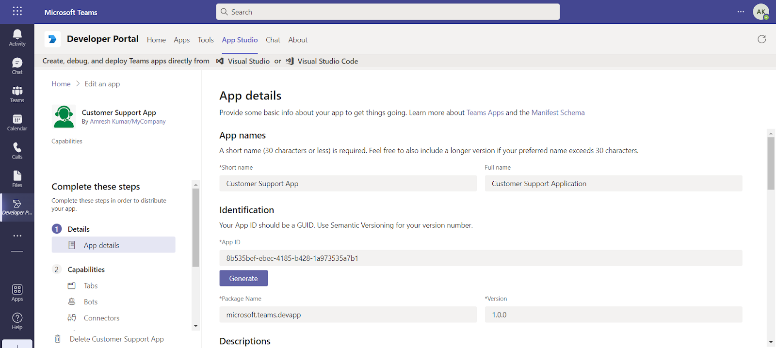The width and height of the screenshot is (776, 348).
Task: Open the Teams Apps link
Action: 485,112
